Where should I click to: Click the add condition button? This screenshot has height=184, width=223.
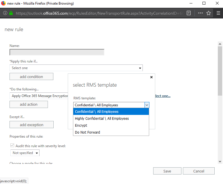coord(31,77)
